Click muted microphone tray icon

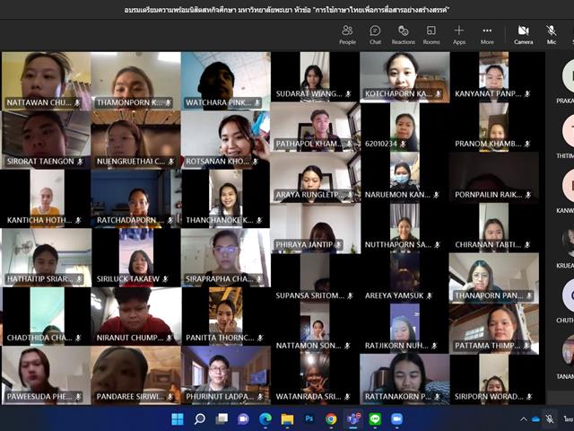point(550,419)
